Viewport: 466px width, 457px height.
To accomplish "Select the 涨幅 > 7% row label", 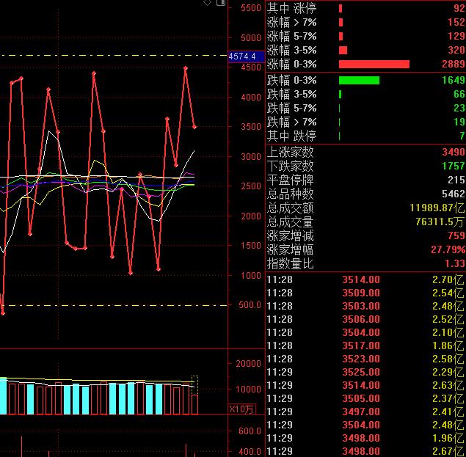I will [x=291, y=22].
